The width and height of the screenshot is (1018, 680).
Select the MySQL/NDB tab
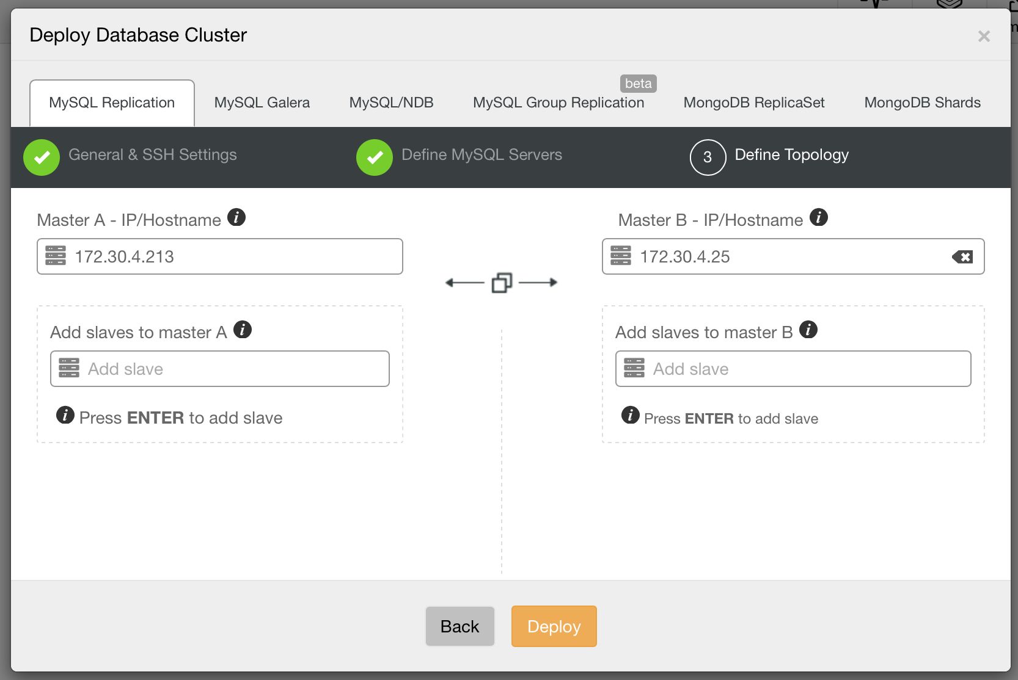pyautogui.click(x=392, y=103)
